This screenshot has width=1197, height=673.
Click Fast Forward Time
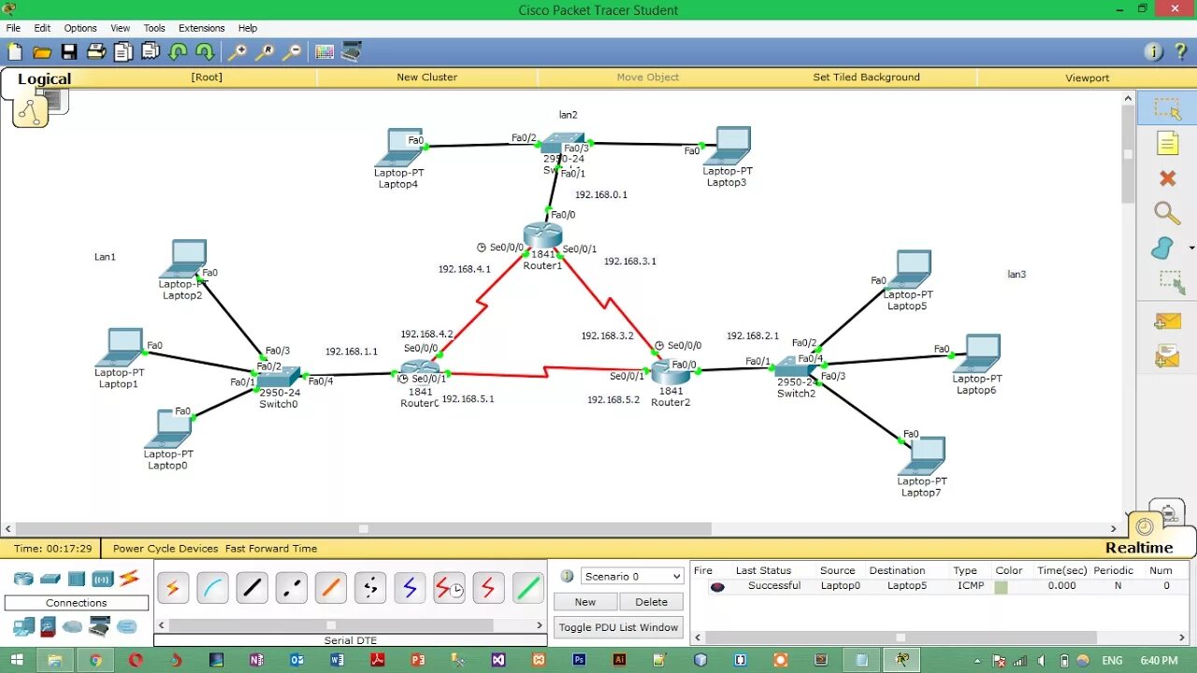[x=271, y=549]
